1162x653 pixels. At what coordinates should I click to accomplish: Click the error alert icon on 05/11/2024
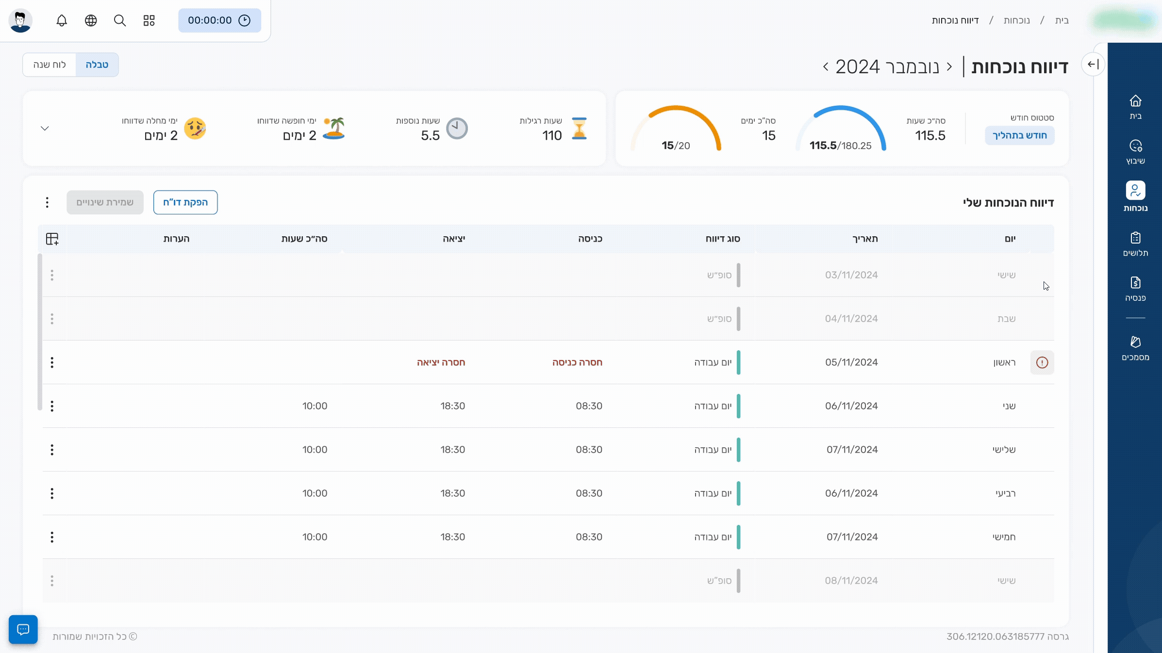1042,362
